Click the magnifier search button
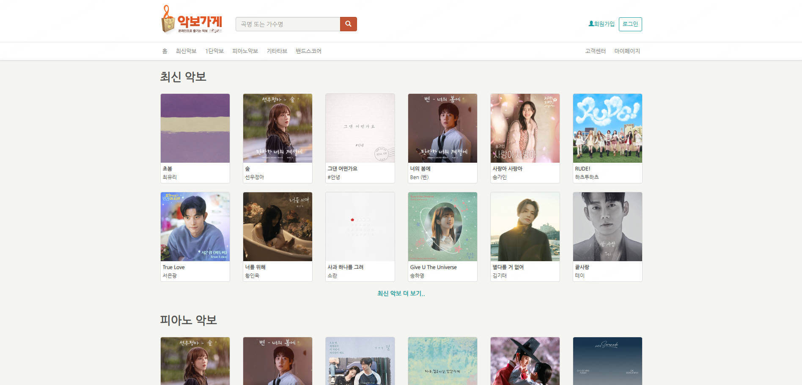The height and width of the screenshot is (385, 802). [x=348, y=24]
